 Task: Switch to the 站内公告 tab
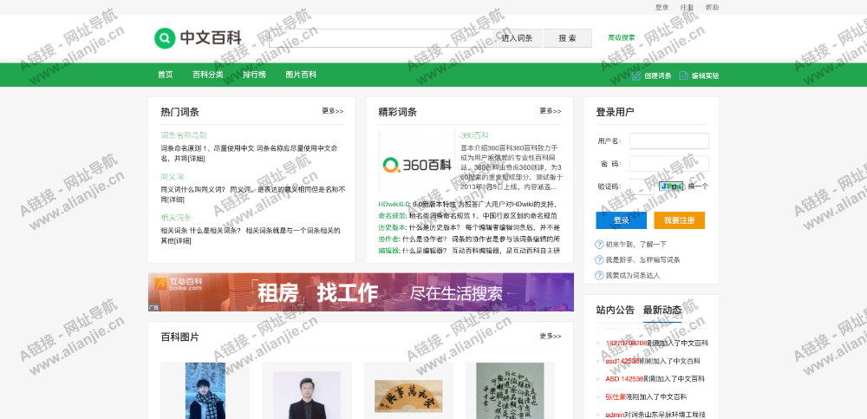pyautogui.click(x=615, y=310)
